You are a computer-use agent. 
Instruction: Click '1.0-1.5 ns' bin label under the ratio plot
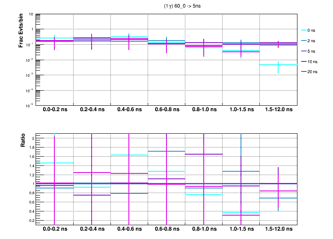pyautogui.click(x=241, y=229)
